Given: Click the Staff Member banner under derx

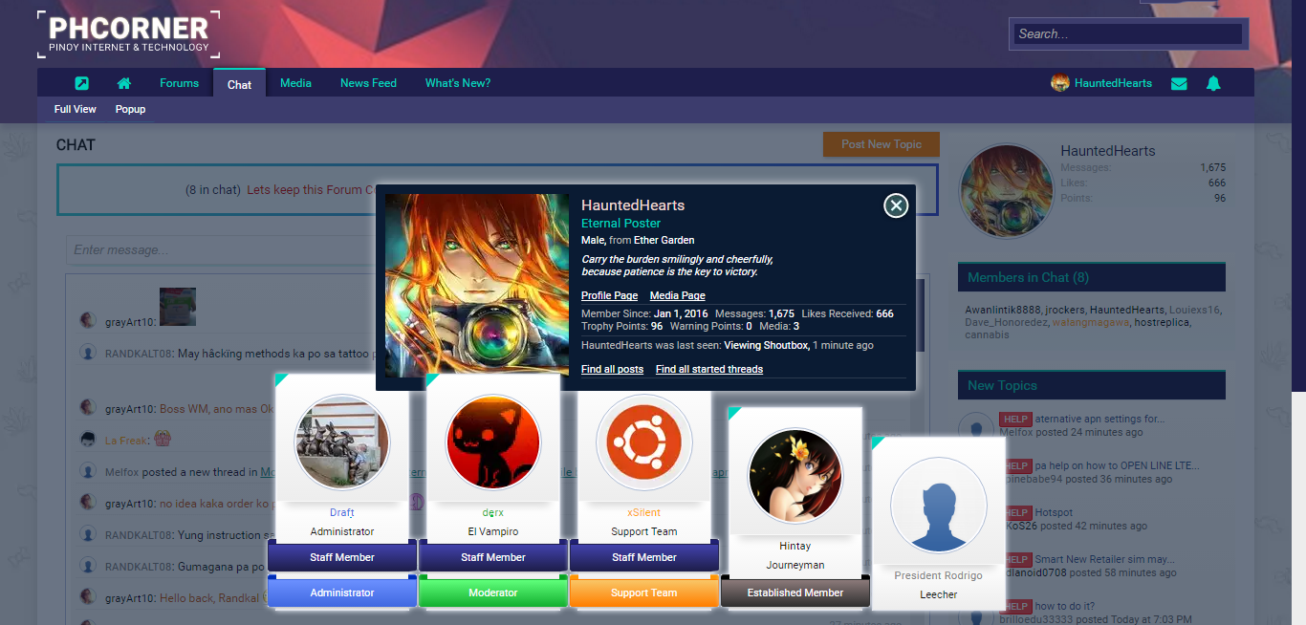Looking at the screenshot, I should tap(493, 557).
